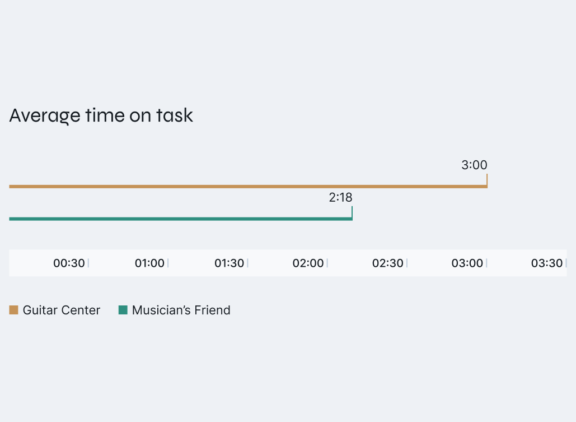This screenshot has height=422, width=576.
Task: Click the 02:30 axis label
Action: 388,263
